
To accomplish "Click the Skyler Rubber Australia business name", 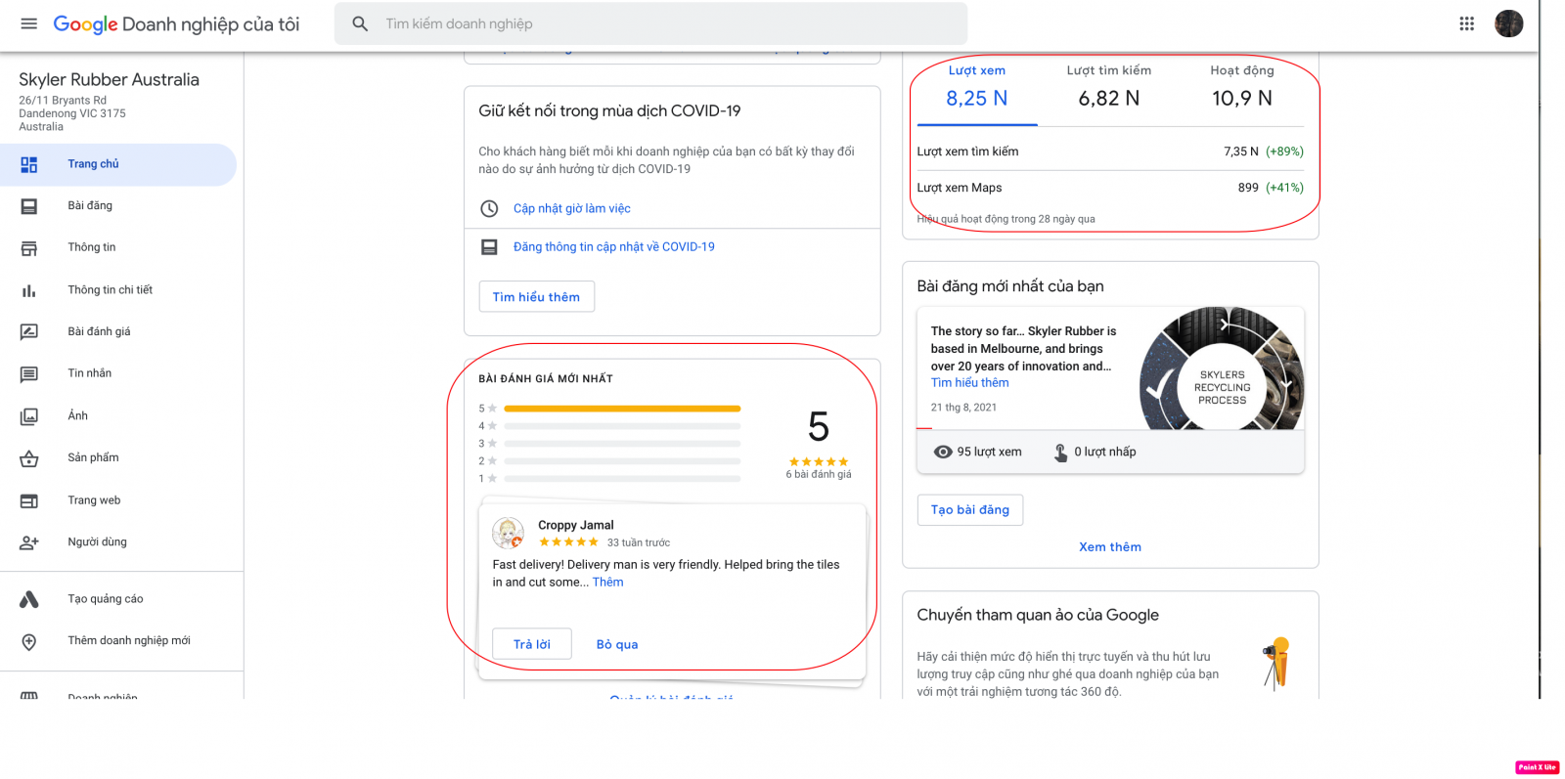I will [x=109, y=80].
